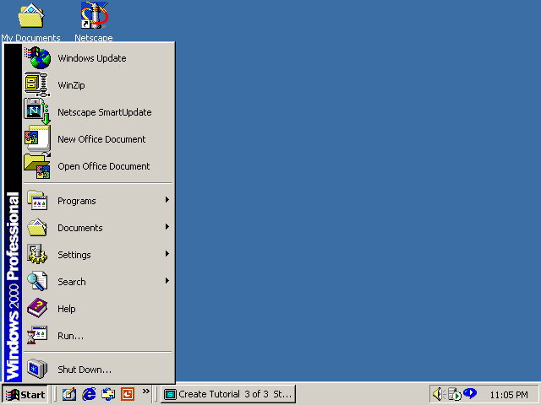Launch Internet Explorer from quick launch
The height and width of the screenshot is (405, 541).
coord(89,394)
